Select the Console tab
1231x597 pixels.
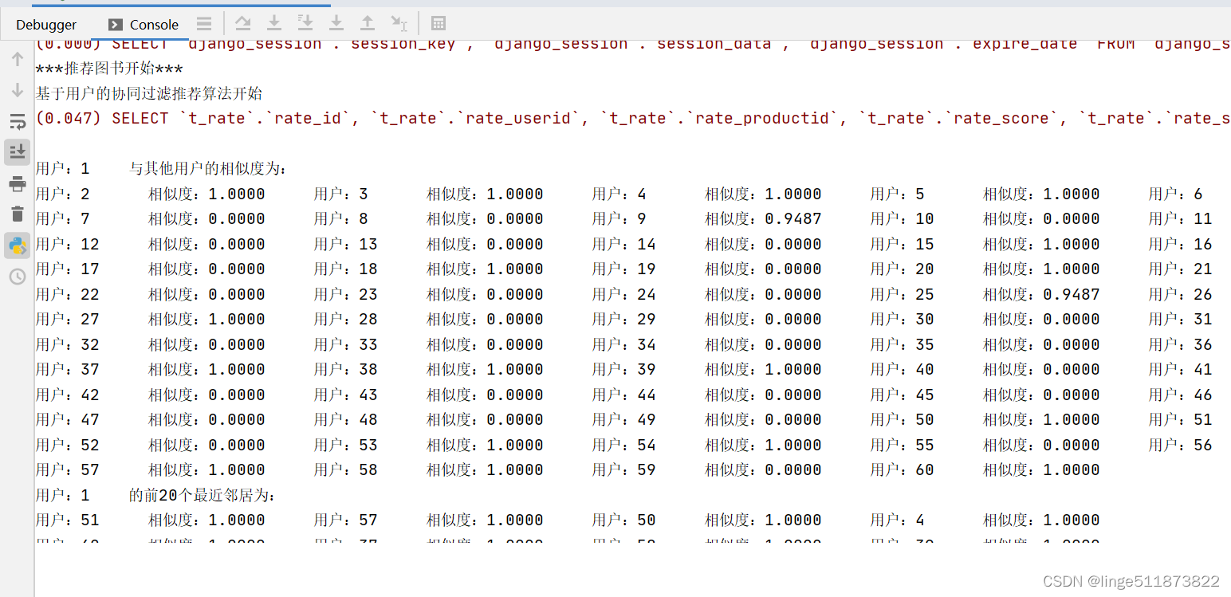point(144,25)
